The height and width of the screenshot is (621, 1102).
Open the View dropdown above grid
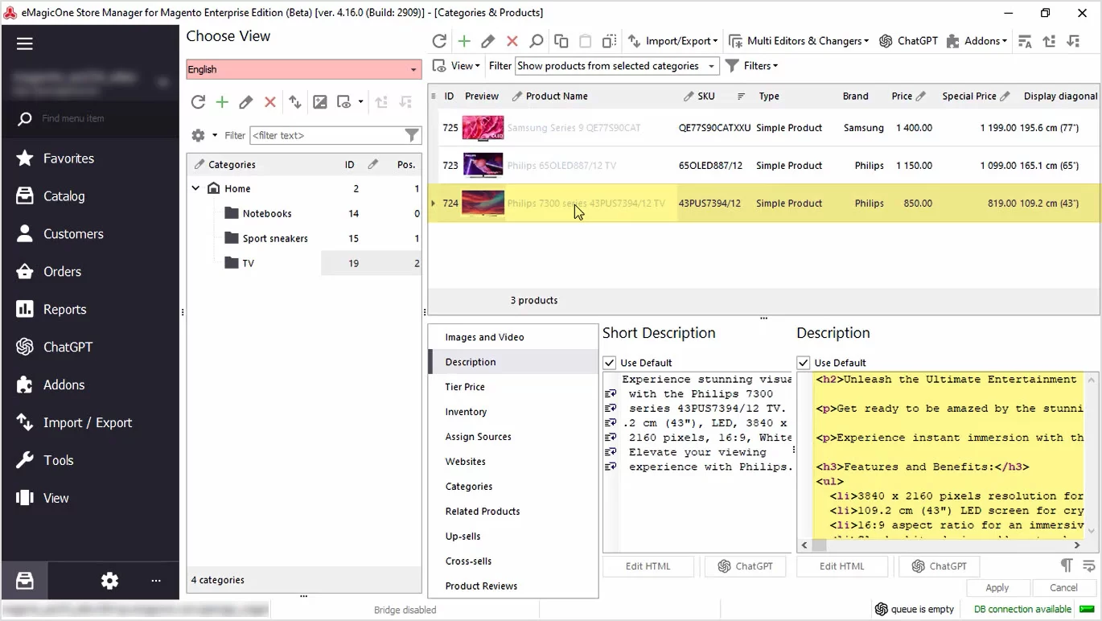click(x=456, y=66)
